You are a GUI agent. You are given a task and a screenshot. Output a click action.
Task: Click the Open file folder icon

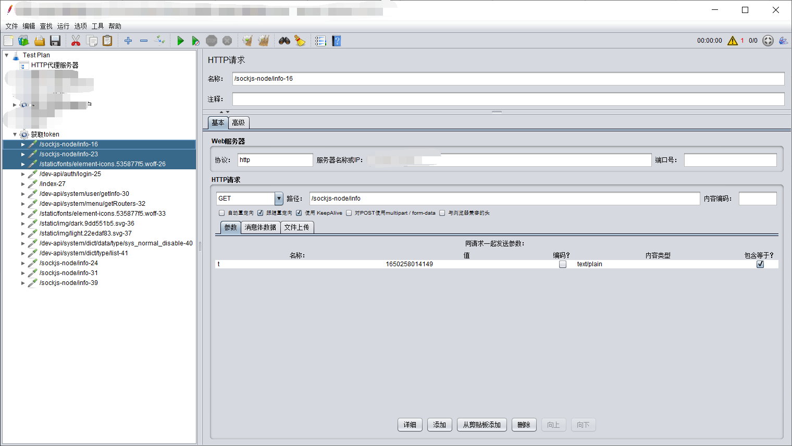coord(40,41)
